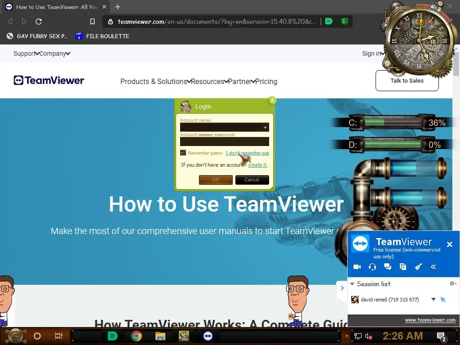The width and height of the screenshot is (460, 345).
Task: Click the address bar URL
Action: [x=217, y=22]
